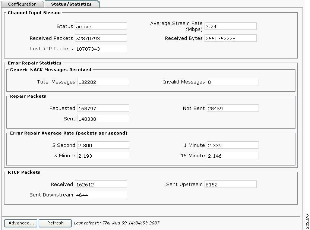Viewport: 310px width, 230px height.
Task: Click the RTCP Packets group heading
Action: (x=24, y=172)
